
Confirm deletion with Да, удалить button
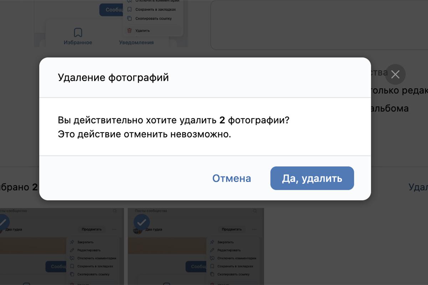[x=312, y=178]
